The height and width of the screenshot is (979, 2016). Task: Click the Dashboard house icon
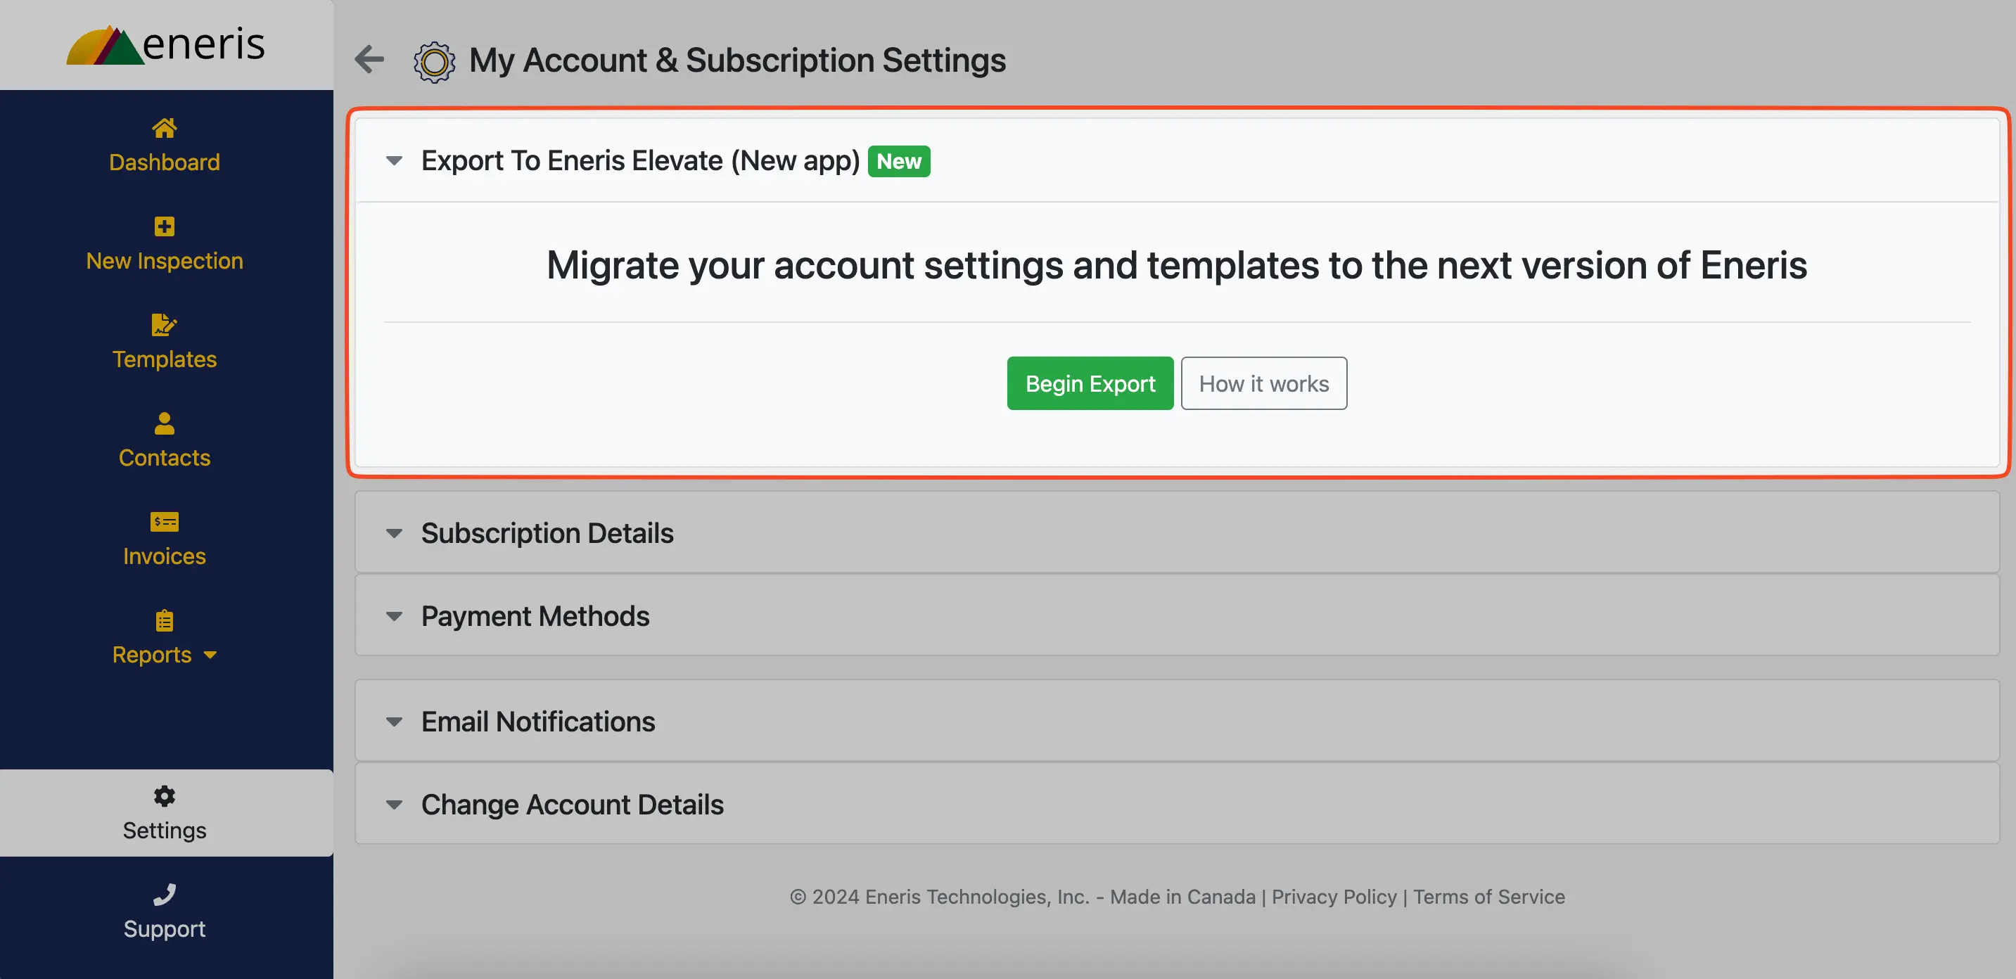point(165,127)
